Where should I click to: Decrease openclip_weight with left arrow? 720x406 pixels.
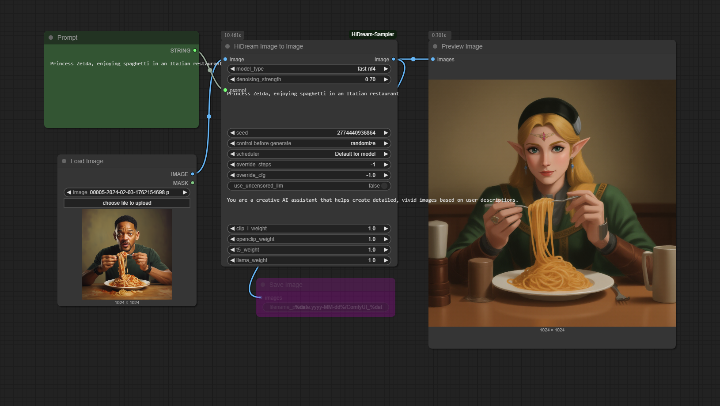point(232,239)
